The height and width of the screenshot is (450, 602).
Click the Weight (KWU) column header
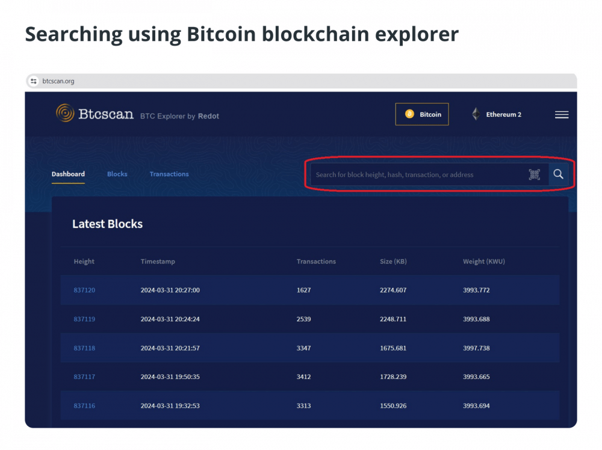pos(484,261)
